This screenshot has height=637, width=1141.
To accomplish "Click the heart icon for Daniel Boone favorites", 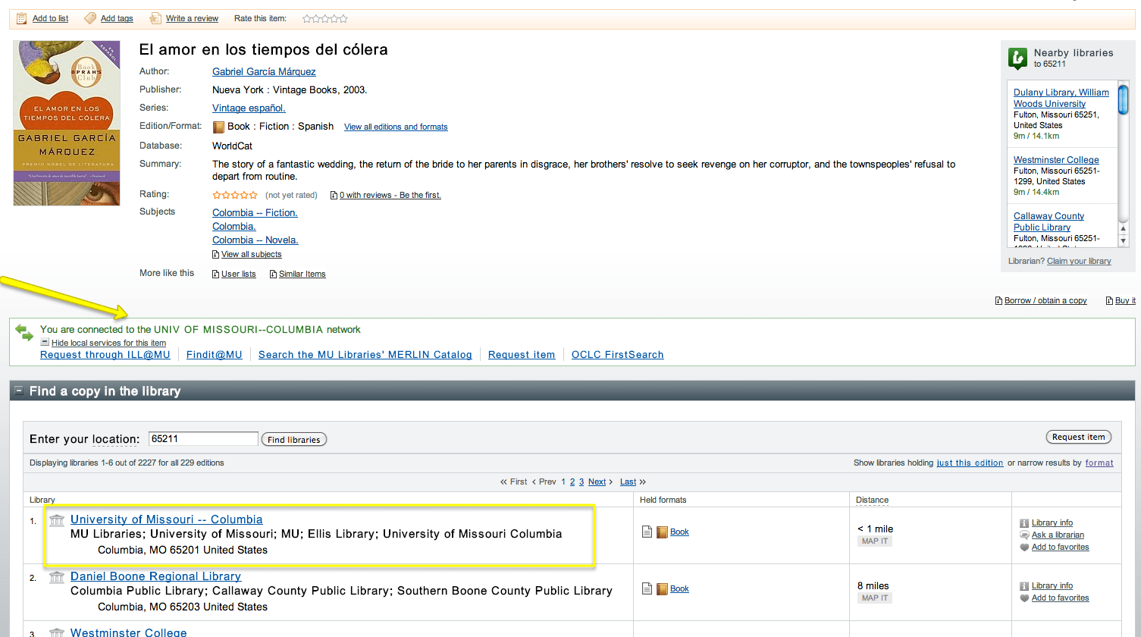I will 1024,598.
